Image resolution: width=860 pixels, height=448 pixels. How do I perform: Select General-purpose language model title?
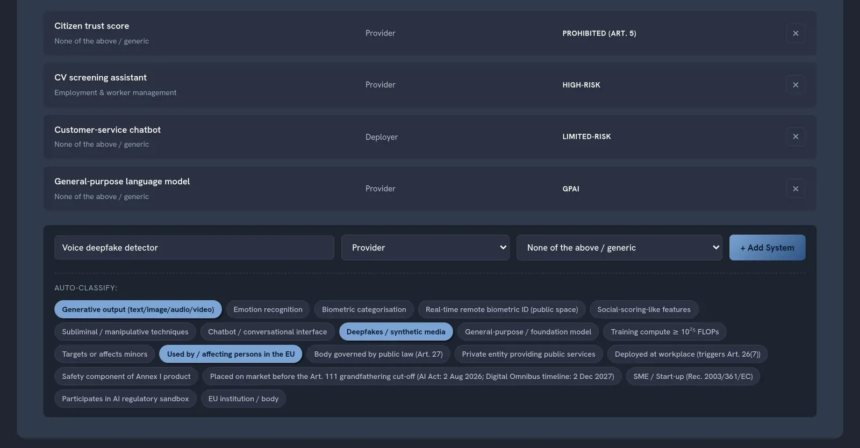point(122,182)
